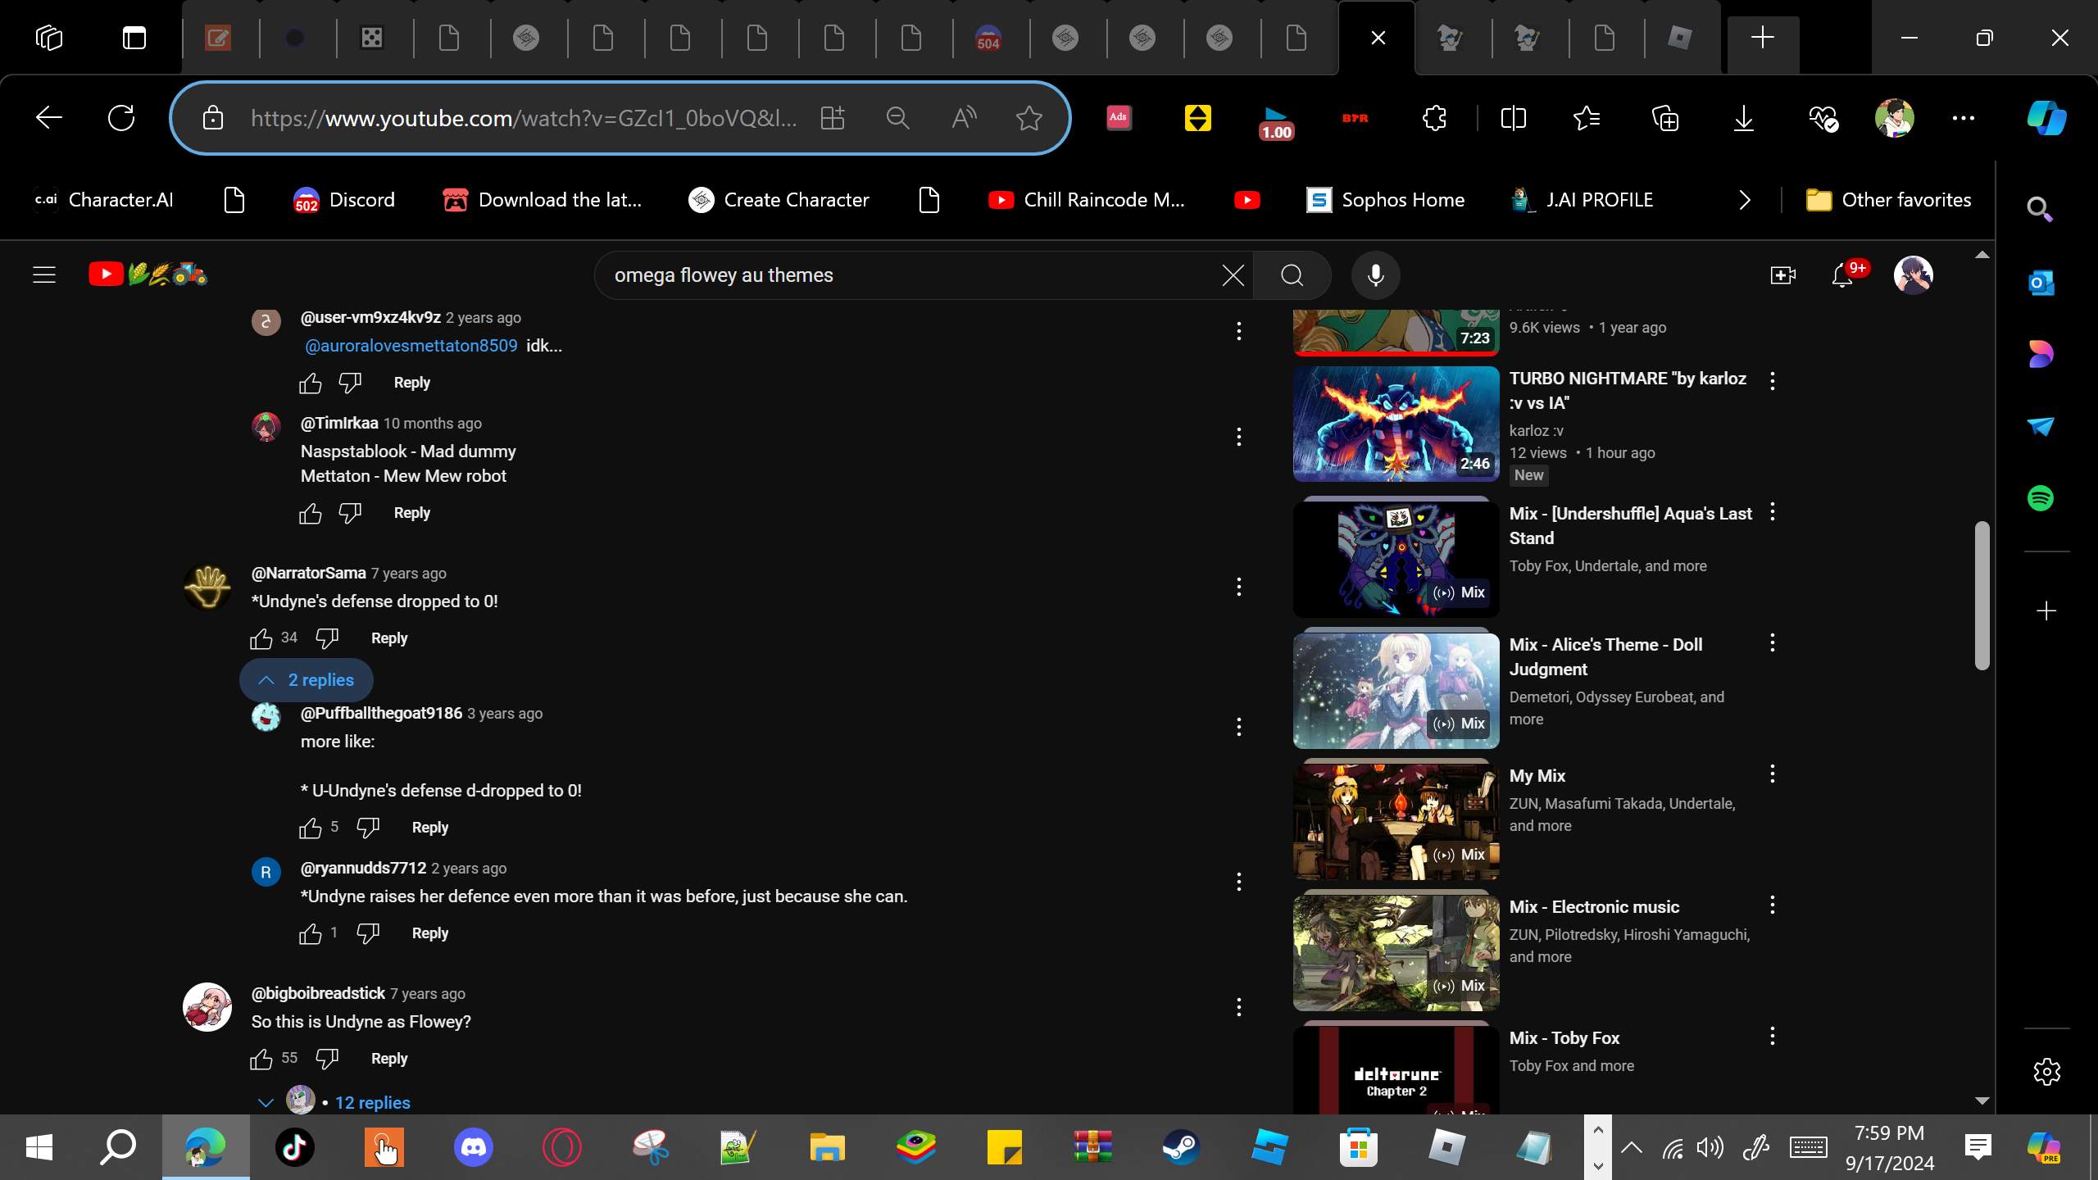Open the YouTube hamburger guide menu
Image resolution: width=2098 pixels, height=1180 pixels.
pos(44,275)
